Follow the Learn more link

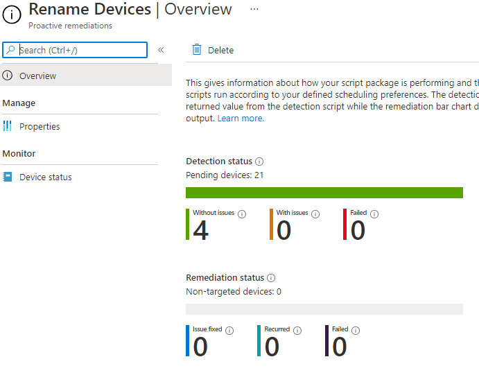coord(240,119)
